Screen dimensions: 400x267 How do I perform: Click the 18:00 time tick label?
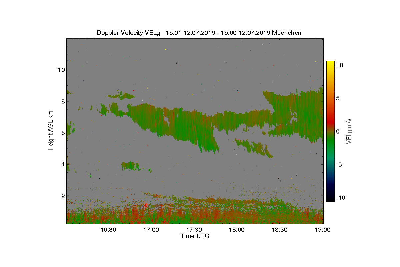(x=237, y=230)
